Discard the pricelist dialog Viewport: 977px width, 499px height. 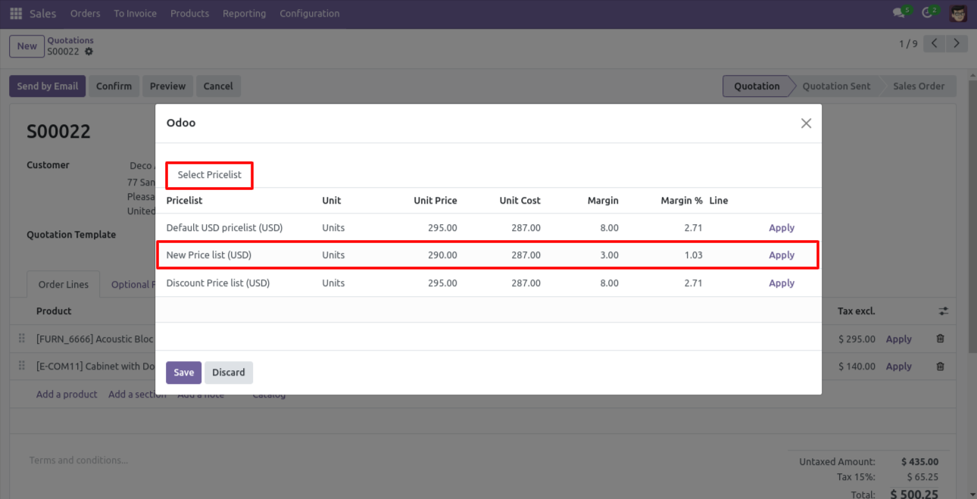coord(229,373)
